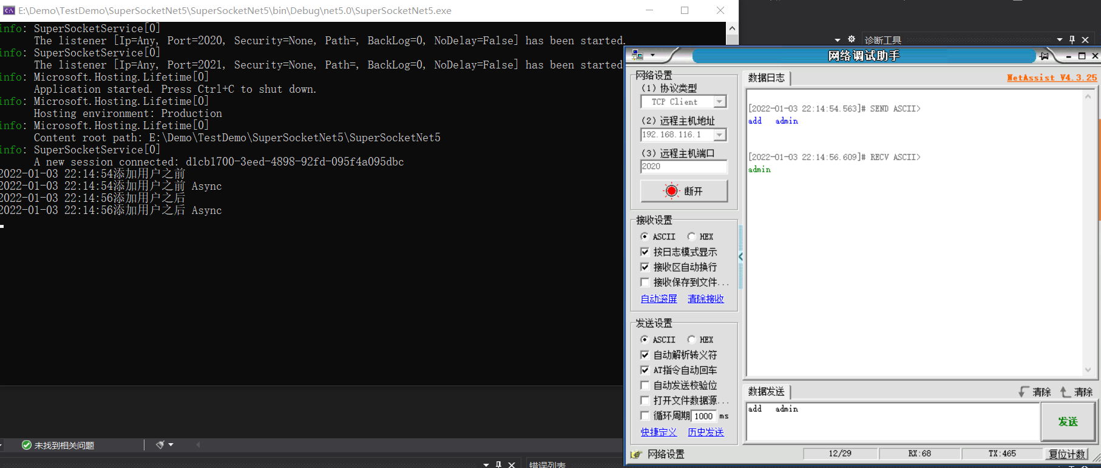Viewport: 1101px width, 468px height.
Task: Toggle 按日志模式显示 checkbox
Action: [x=645, y=252]
